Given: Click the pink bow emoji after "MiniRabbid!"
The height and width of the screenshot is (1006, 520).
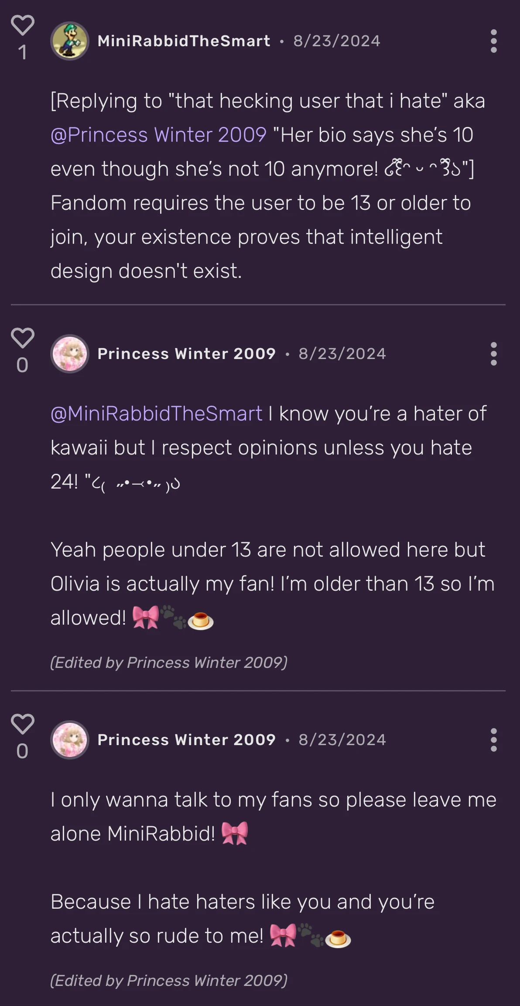Looking at the screenshot, I should coord(235,833).
